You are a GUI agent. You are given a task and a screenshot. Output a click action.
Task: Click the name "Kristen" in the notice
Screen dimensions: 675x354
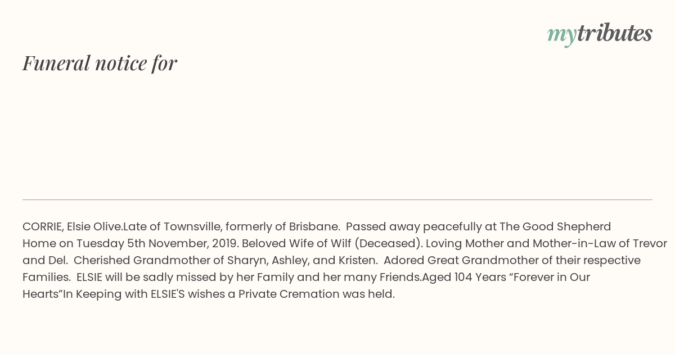[355, 261]
